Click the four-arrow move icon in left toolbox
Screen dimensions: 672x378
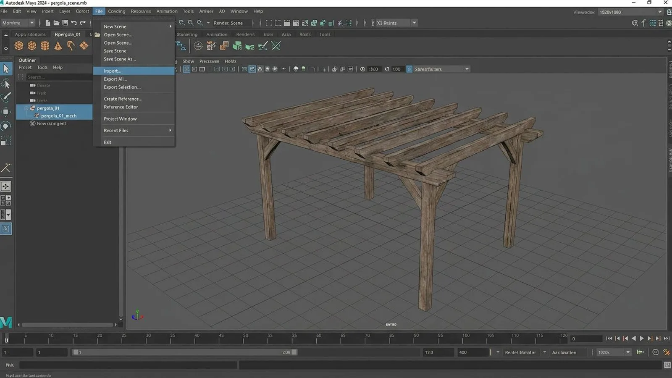(6, 186)
